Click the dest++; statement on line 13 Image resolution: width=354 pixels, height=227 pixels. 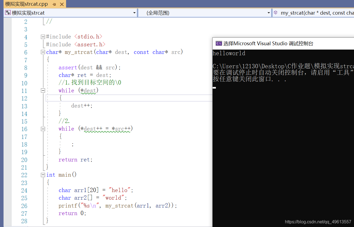coord(82,106)
